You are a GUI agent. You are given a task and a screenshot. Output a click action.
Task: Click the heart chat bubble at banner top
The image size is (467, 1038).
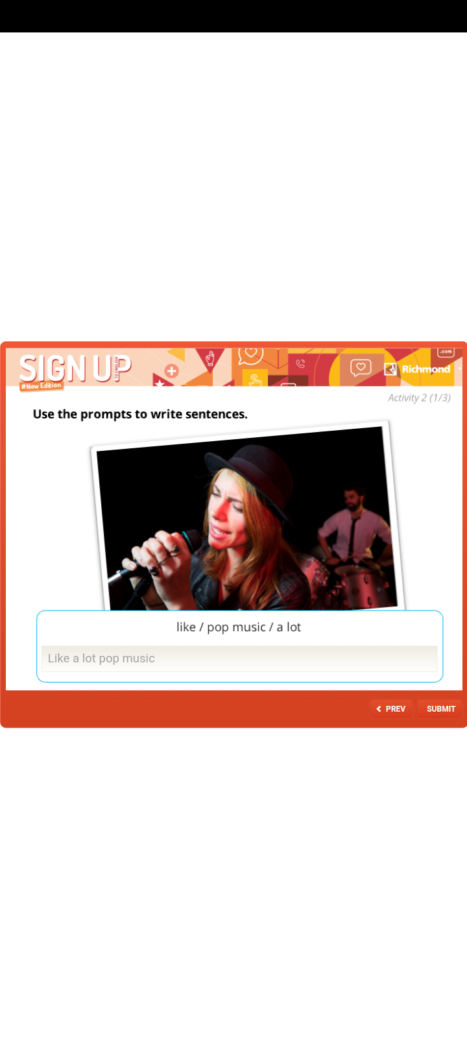click(250, 355)
